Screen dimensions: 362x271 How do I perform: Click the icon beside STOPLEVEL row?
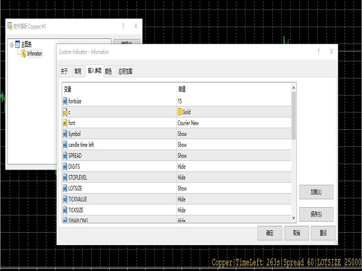coord(65,177)
